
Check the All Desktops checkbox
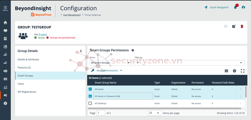[90, 103]
